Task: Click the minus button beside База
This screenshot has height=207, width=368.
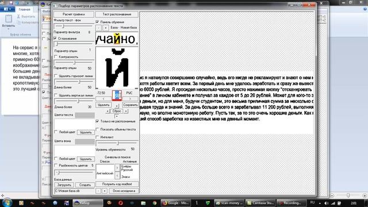Action: [x=98, y=28]
